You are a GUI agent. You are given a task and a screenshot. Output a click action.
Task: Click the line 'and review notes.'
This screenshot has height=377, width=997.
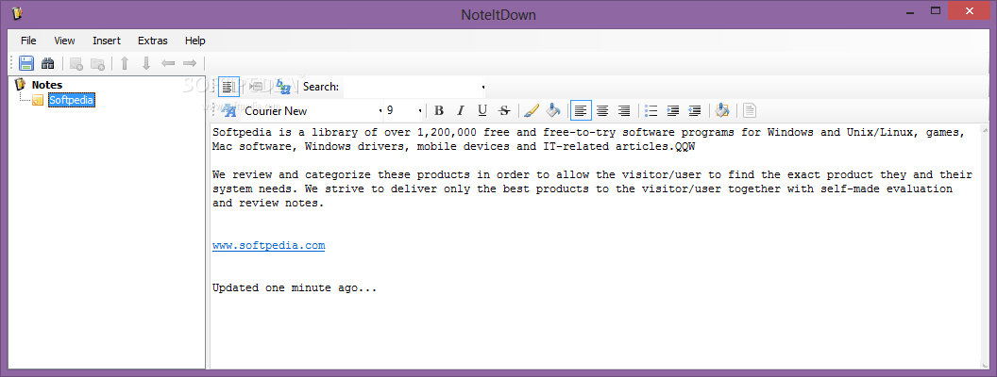coord(268,204)
